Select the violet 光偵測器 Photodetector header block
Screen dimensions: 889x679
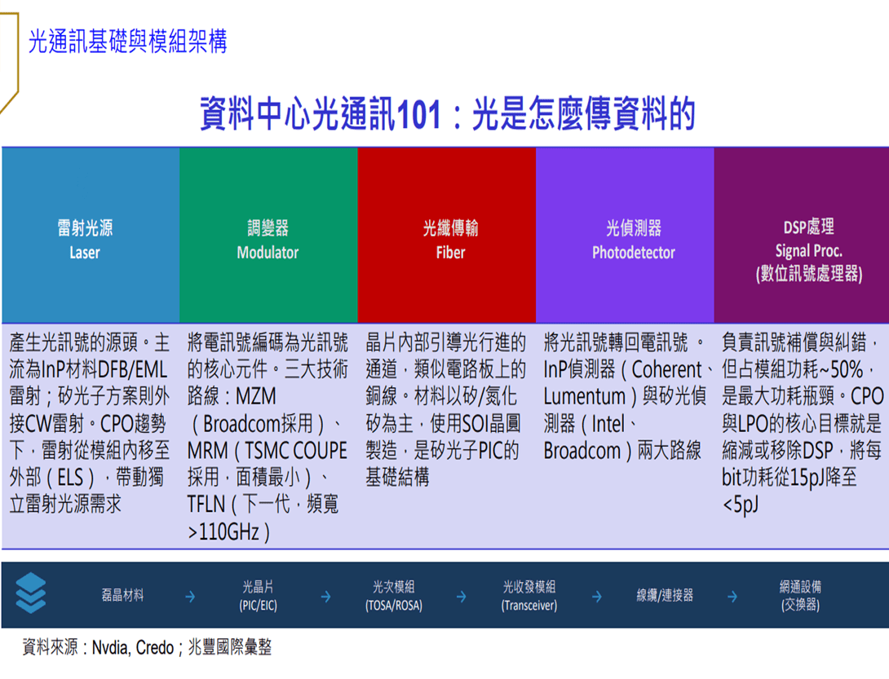(625, 236)
